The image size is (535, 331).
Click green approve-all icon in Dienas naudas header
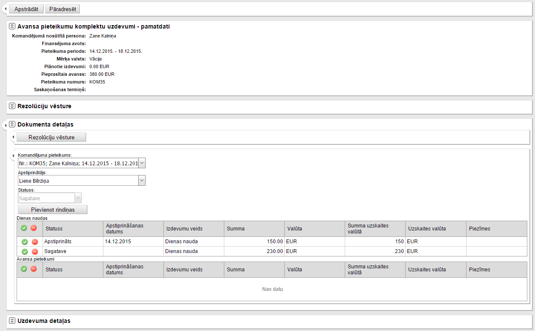tap(24, 228)
